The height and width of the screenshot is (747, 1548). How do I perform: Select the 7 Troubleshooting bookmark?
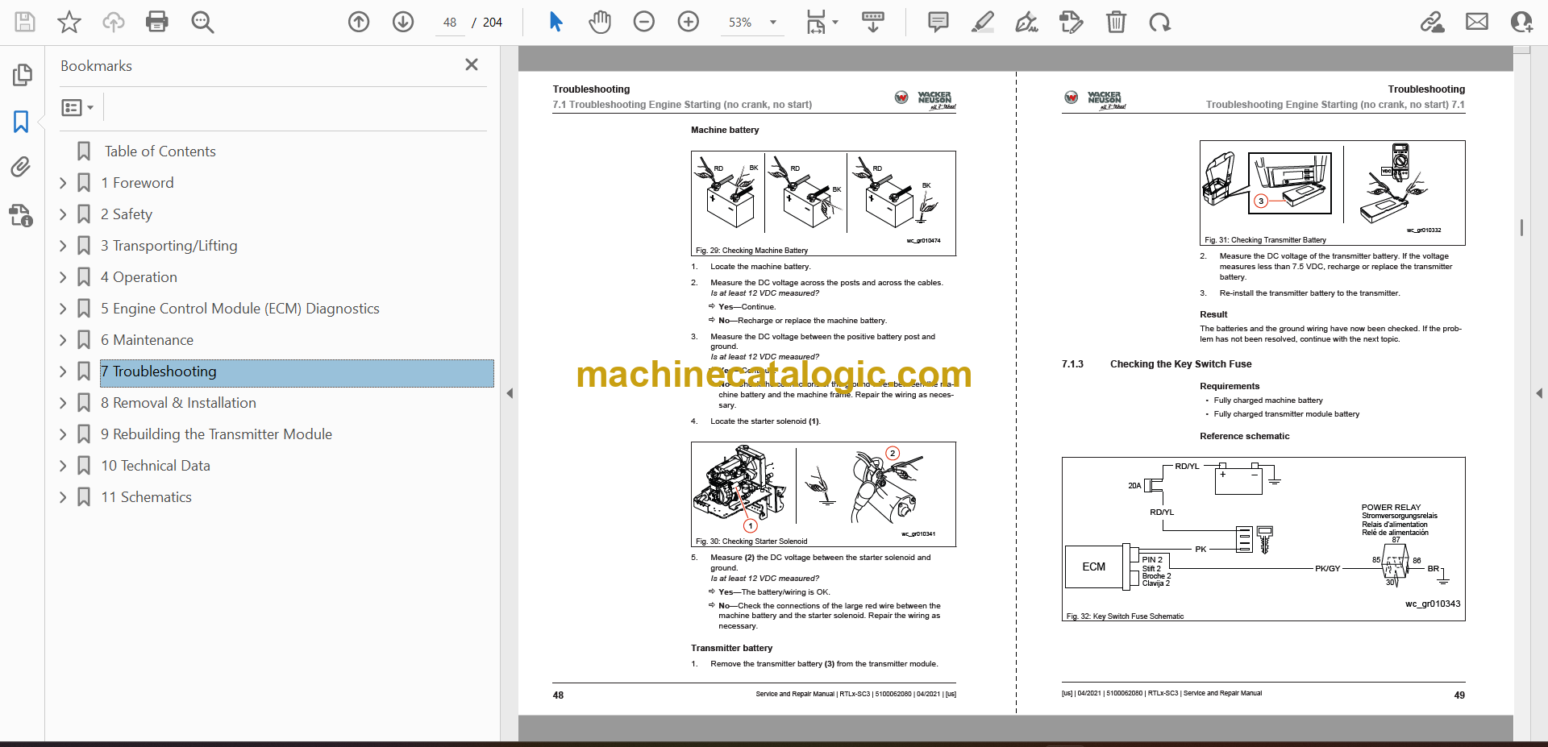297,371
